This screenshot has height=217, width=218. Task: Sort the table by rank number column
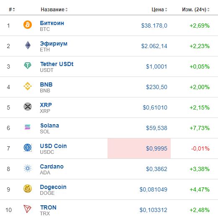click(12, 10)
